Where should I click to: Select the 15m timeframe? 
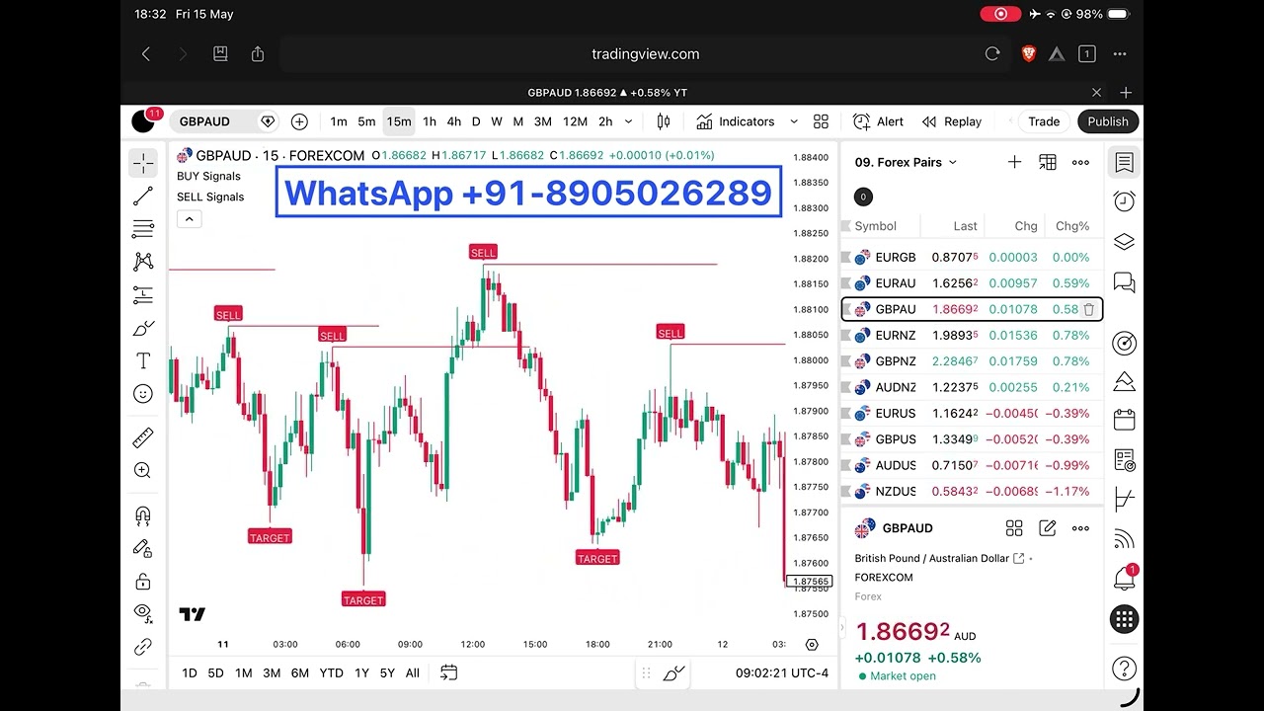(399, 121)
